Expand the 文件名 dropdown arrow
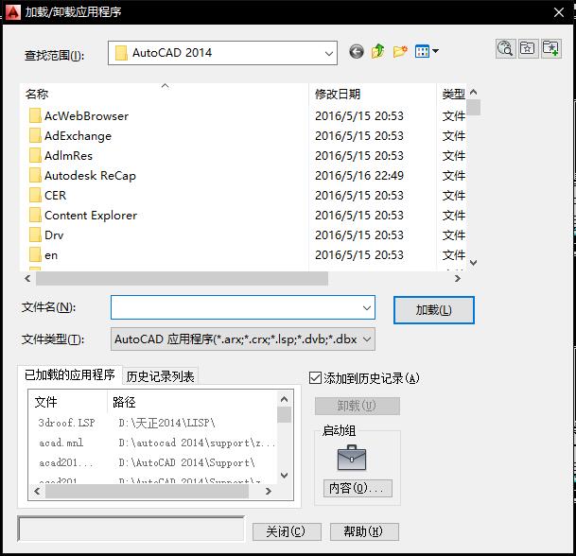576x556 pixels. point(367,307)
